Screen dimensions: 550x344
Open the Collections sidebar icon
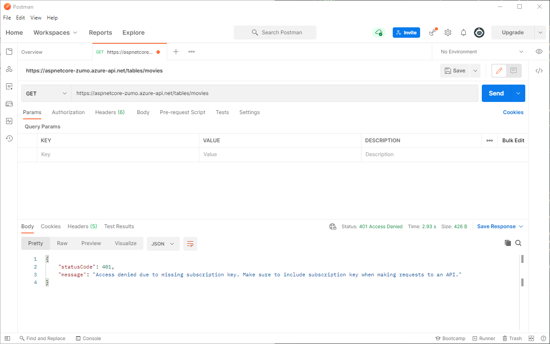pyautogui.click(x=9, y=52)
